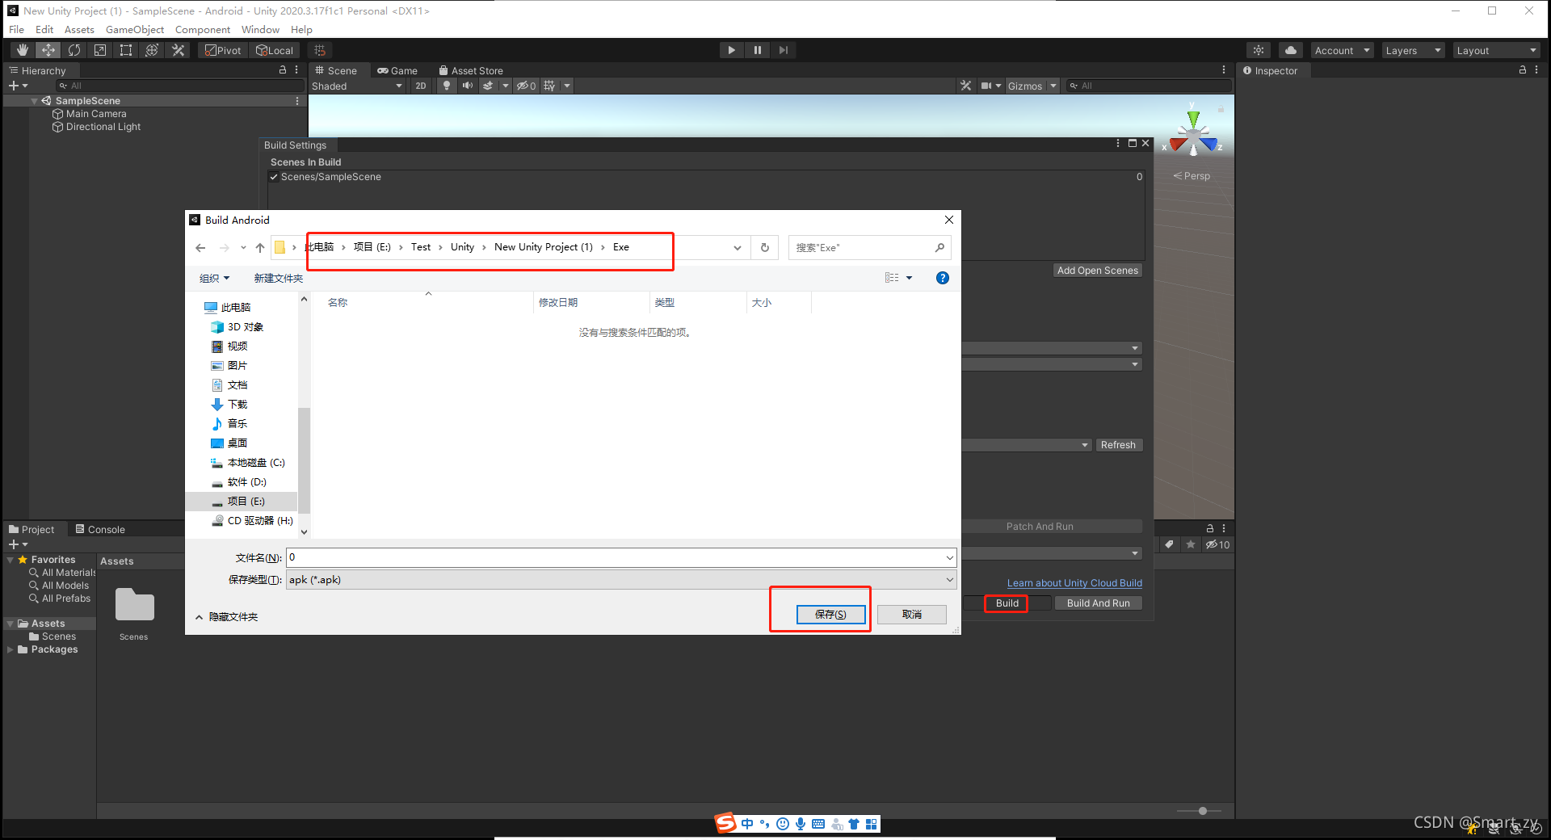1551x840 pixels.
Task: Toggle grid snapping icon in toolbar
Action: (320, 50)
